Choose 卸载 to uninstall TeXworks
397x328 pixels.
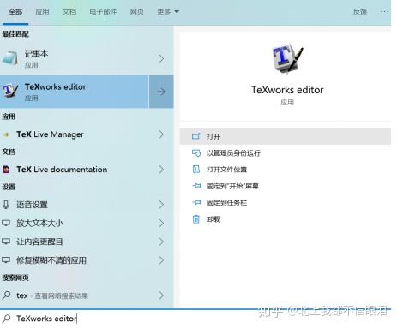286,219
